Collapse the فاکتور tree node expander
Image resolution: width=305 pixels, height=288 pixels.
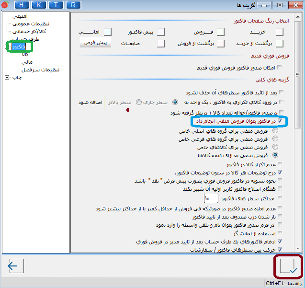click(x=6, y=47)
